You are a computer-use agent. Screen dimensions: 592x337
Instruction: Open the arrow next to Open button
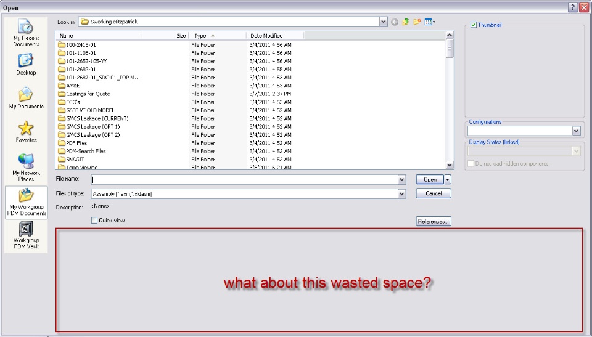tap(448, 180)
